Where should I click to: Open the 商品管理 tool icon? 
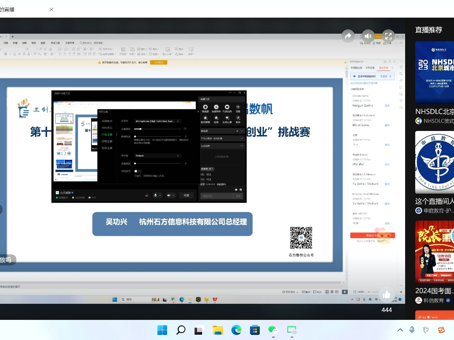click(x=205, y=120)
